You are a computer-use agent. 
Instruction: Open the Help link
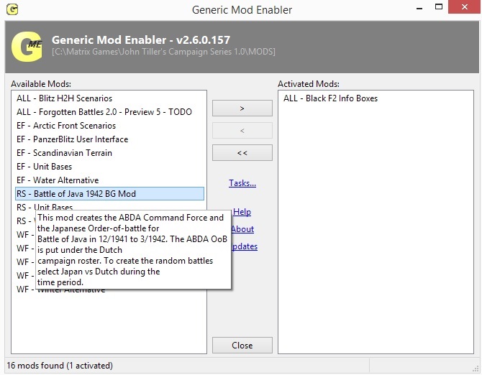pos(242,212)
